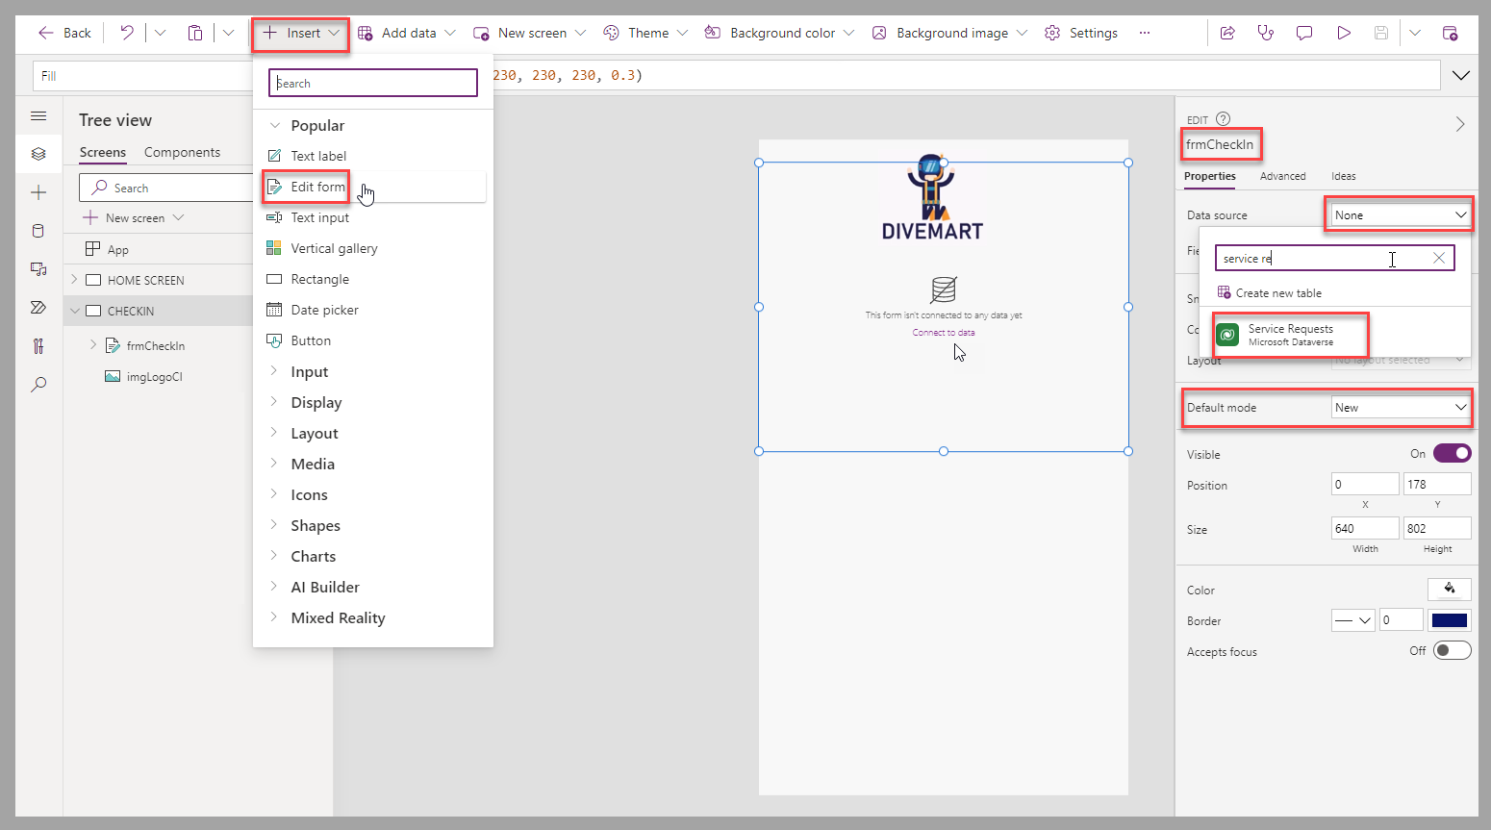Run the App checker
This screenshot has height=830, width=1491.
(x=1265, y=32)
